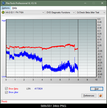The image size is (107, 108).
Task: Open the Options menu
Action: click(x=6, y=8)
